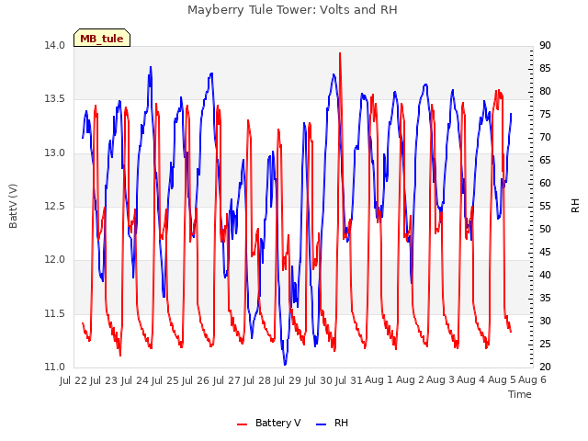588x441 pixels.
Task: Click the 30 tick on the RH axis
Action: 545,321
